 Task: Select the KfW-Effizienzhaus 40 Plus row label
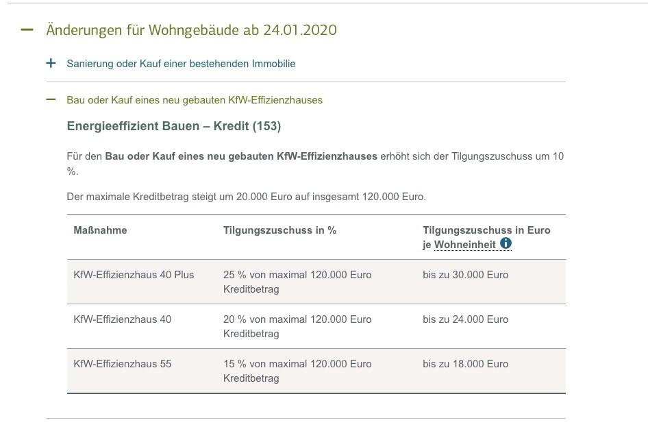tap(134, 275)
